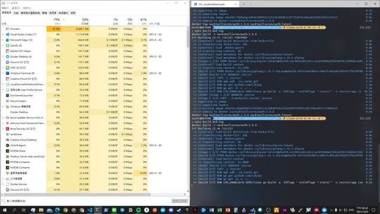This screenshot has height=214, width=380.
Task: Switch to the Services tab
Action: (73, 13)
